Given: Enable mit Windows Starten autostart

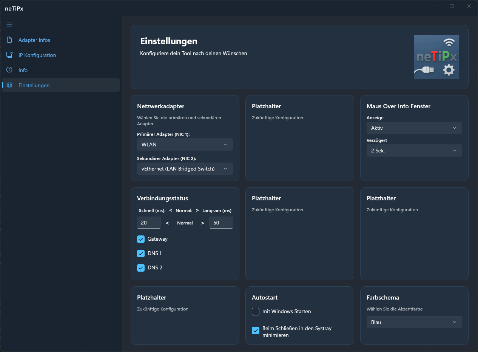Looking at the screenshot, I should pos(255,312).
